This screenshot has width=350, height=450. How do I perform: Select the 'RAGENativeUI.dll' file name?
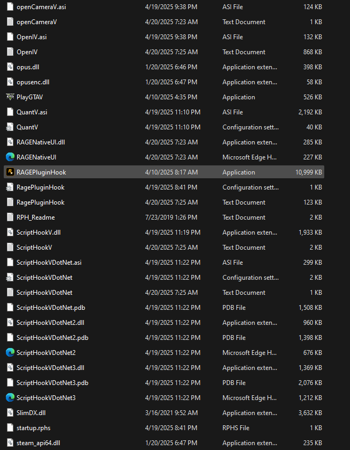[x=41, y=142]
